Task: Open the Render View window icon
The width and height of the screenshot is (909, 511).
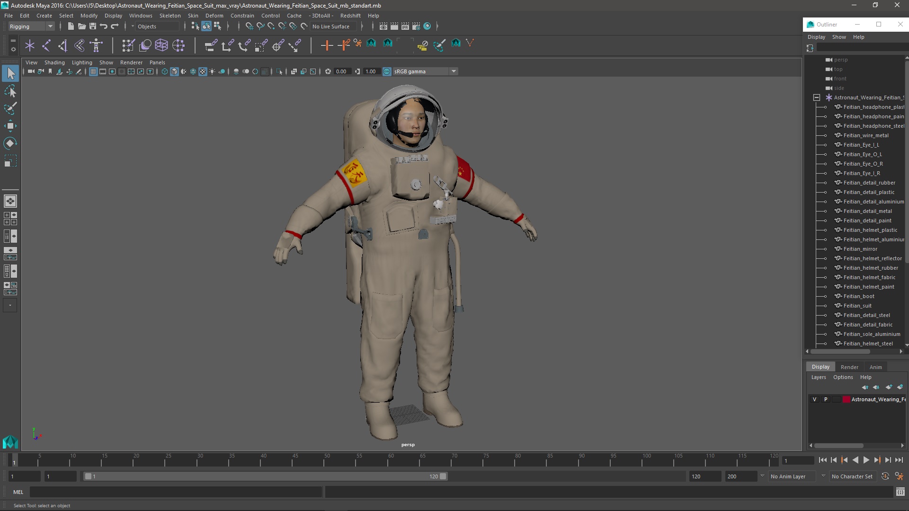Action: [x=383, y=26]
